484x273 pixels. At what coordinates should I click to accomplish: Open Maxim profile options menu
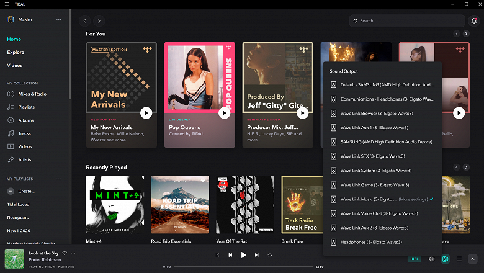pyautogui.click(x=59, y=19)
